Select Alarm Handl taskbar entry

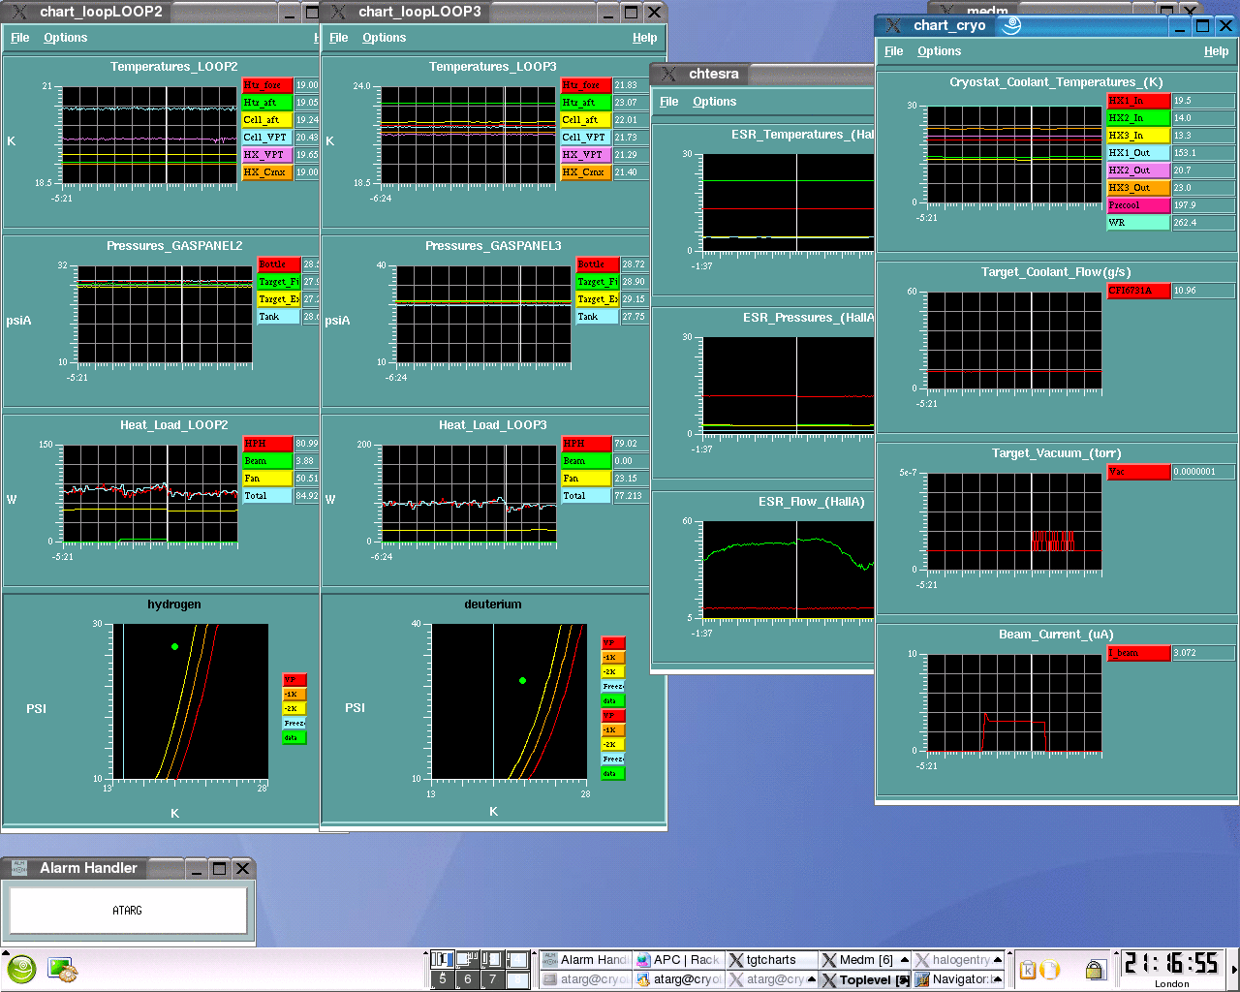click(x=585, y=960)
